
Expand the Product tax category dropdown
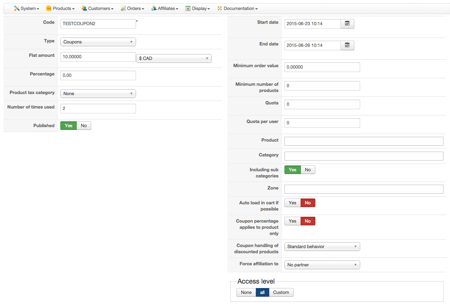pyautogui.click(x=98, y=94)
